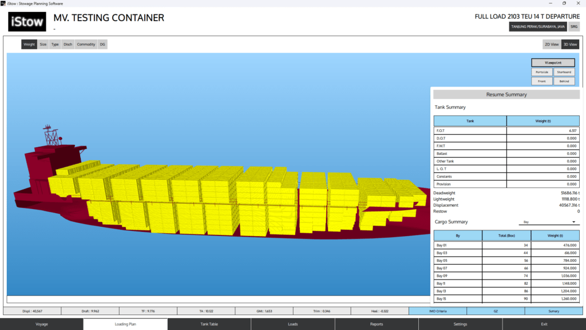Select the Weight color mode
Viewport: 586px width, 330px height.
click(29, 44)
